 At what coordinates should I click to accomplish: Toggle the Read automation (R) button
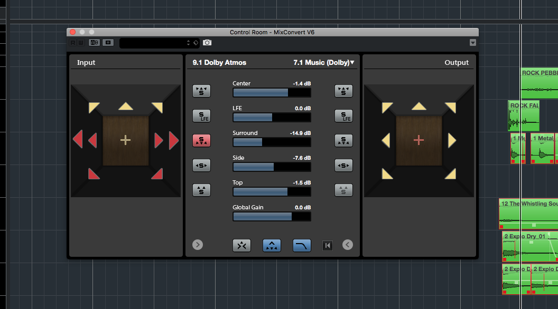[x=72, y=43]
